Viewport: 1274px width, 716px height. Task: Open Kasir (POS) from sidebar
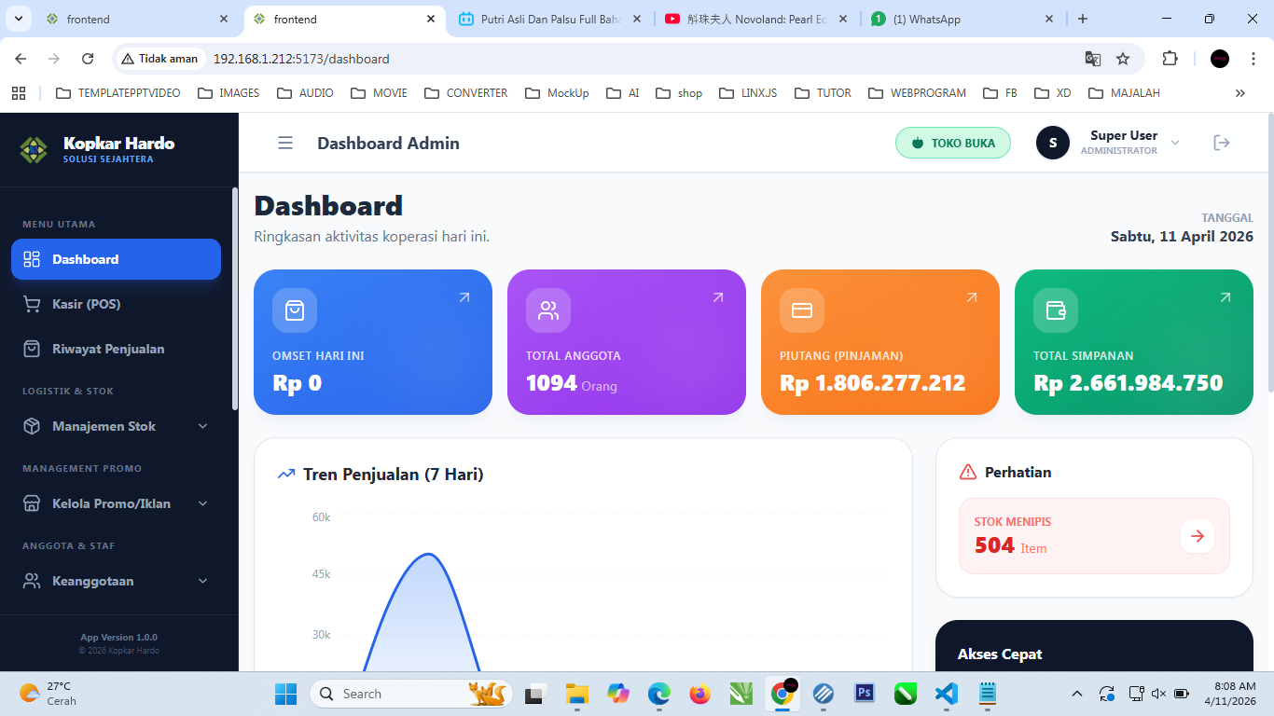point(86,304)
